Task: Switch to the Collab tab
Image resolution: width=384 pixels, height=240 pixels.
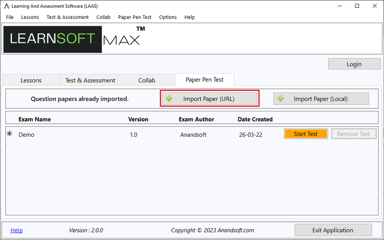Action: click(x=146, y=80)
